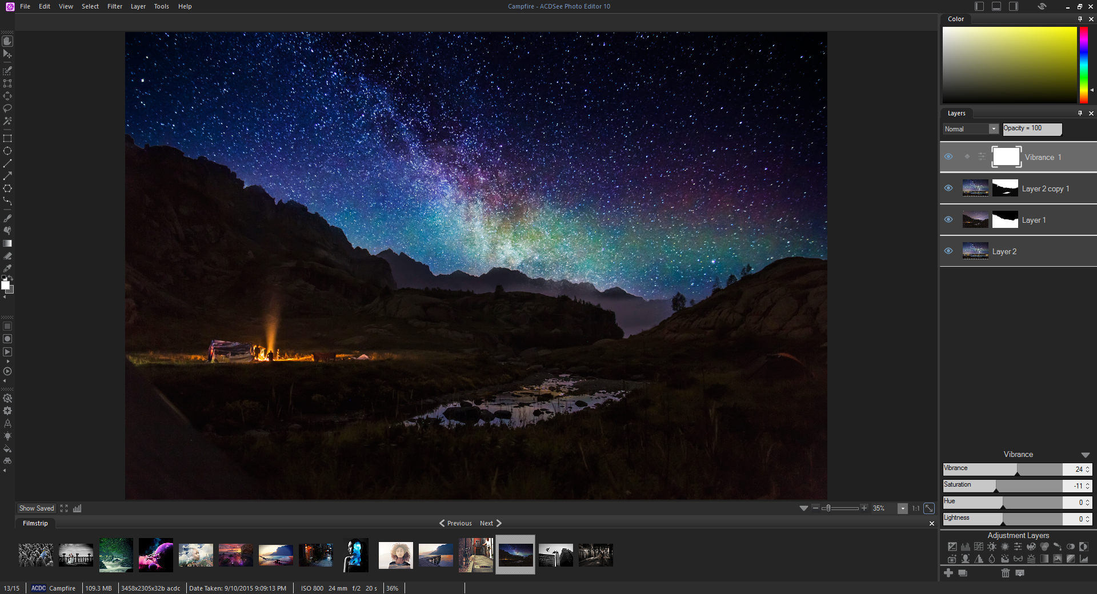
Task: Switch to the Filmstrip tab
Action: [x=34, y=523]
